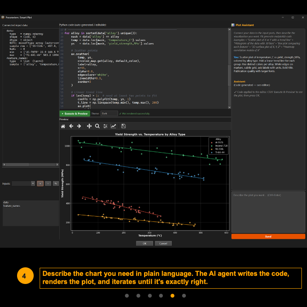Viewport: 307px width, 307px height.
Task: Open the configure subplots tool
Action: pos(105,126)
